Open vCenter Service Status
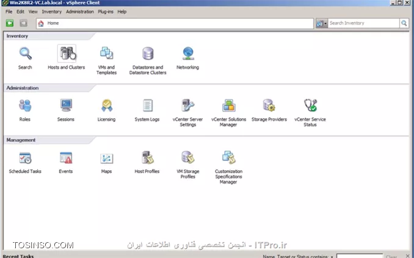414x258 pixels. pos(310,106)
